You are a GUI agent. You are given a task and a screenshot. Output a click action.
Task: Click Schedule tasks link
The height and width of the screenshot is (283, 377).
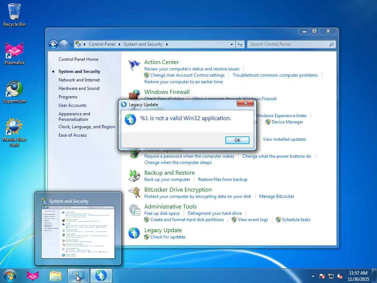coord(296,220)
